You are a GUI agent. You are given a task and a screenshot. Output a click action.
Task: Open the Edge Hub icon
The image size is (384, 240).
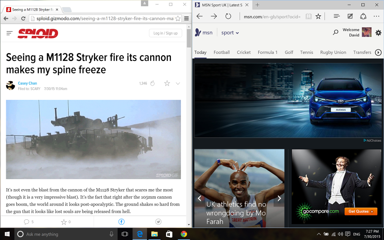click(x=337, y=16)
